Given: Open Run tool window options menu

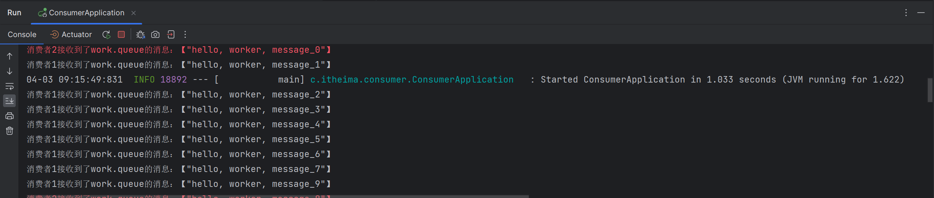Looking at the screenshot, I should [x=906, y=13].
